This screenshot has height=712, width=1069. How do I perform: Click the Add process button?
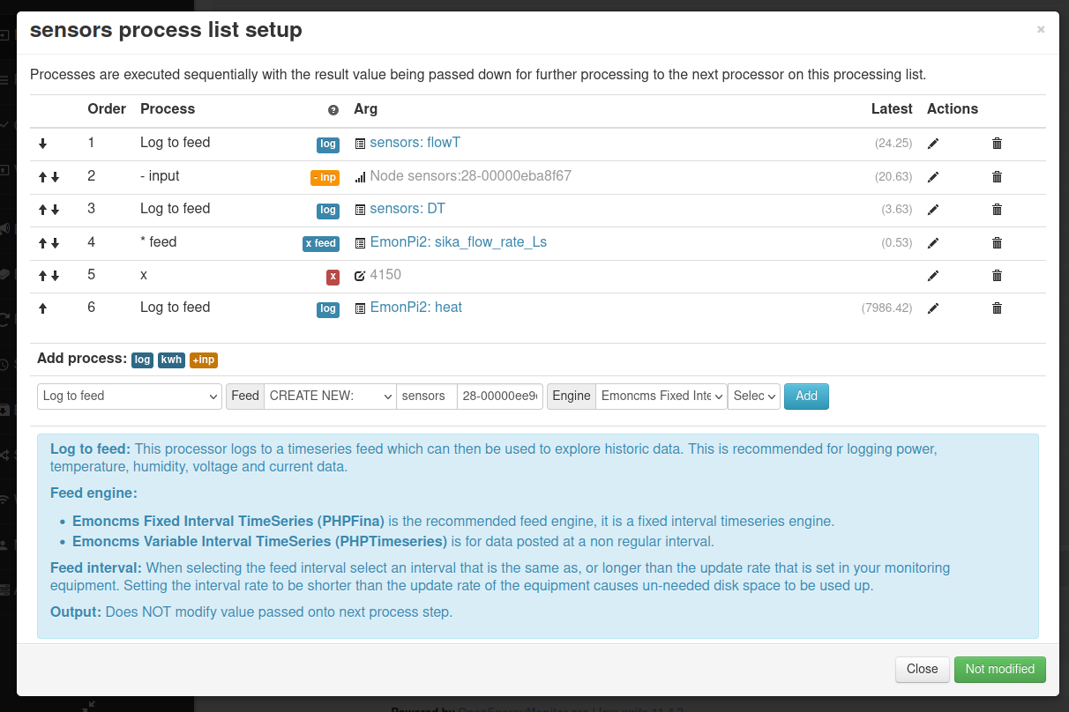click(806, 397)
